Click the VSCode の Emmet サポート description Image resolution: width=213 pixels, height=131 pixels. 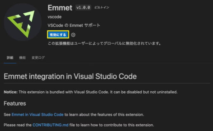[74, 25]
